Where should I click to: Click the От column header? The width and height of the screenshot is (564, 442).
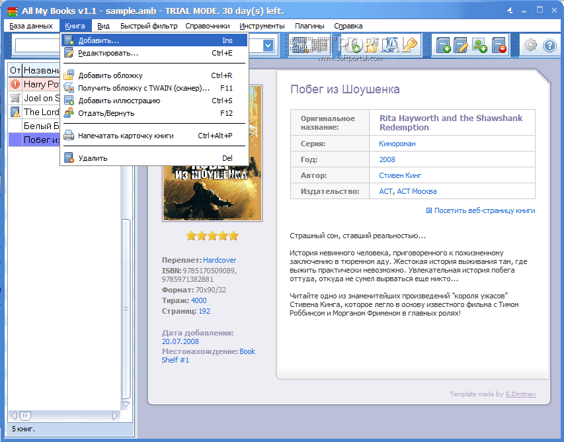point(15,70)
